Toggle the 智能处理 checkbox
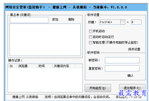Viewport: 149px width, 101px height. point(90,43)
